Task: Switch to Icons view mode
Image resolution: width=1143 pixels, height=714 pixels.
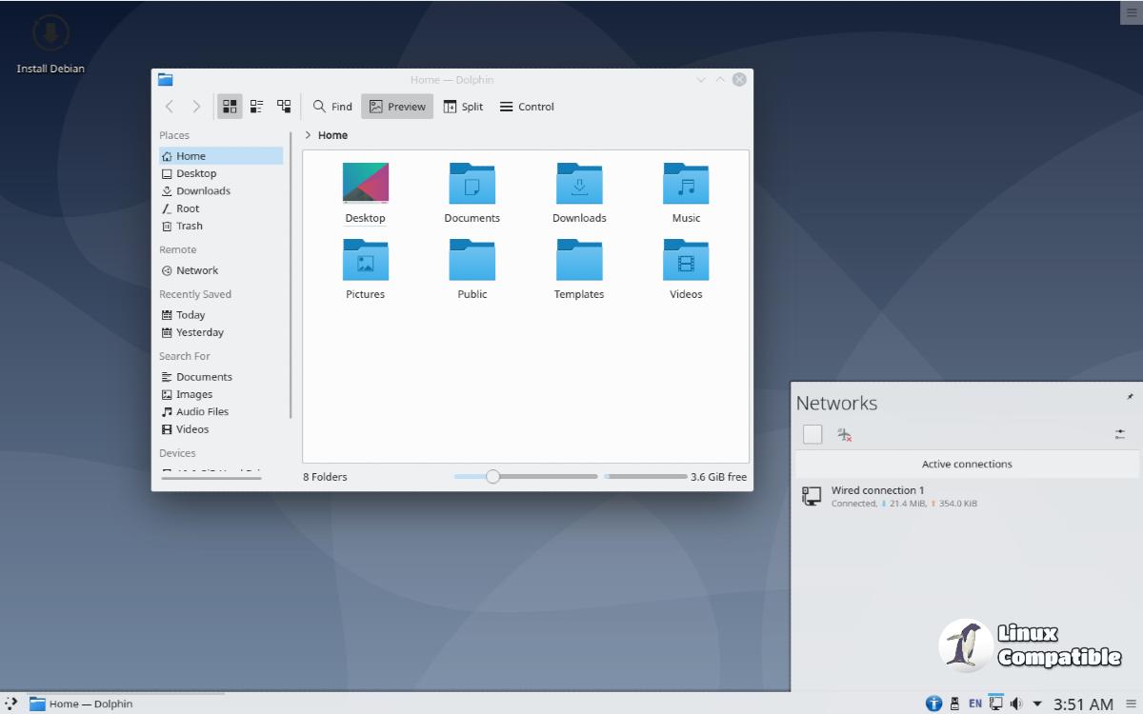Action: [230, 107]
